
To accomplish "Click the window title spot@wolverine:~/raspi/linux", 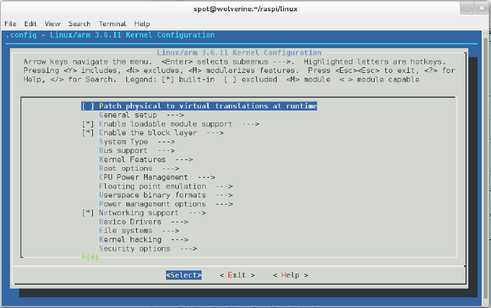I will tap(245, 8).
